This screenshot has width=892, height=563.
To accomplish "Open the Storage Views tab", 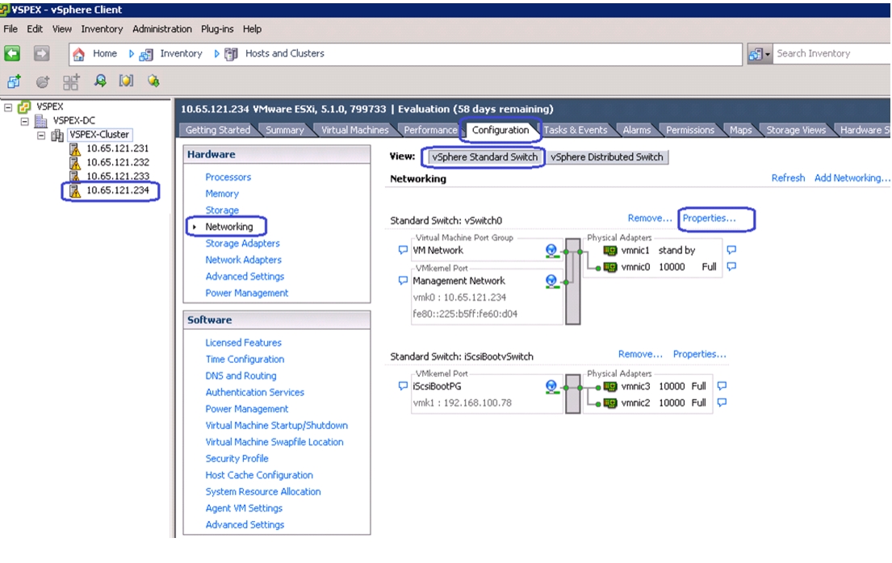I will [x=796, y=130].
